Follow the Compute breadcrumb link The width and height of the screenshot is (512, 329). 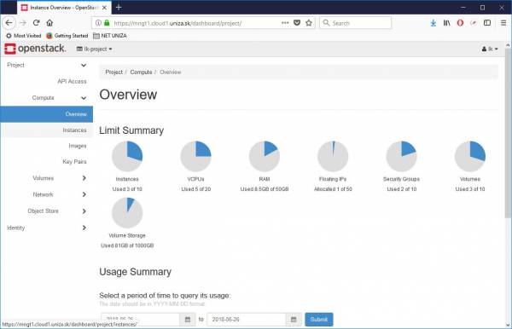141,72
